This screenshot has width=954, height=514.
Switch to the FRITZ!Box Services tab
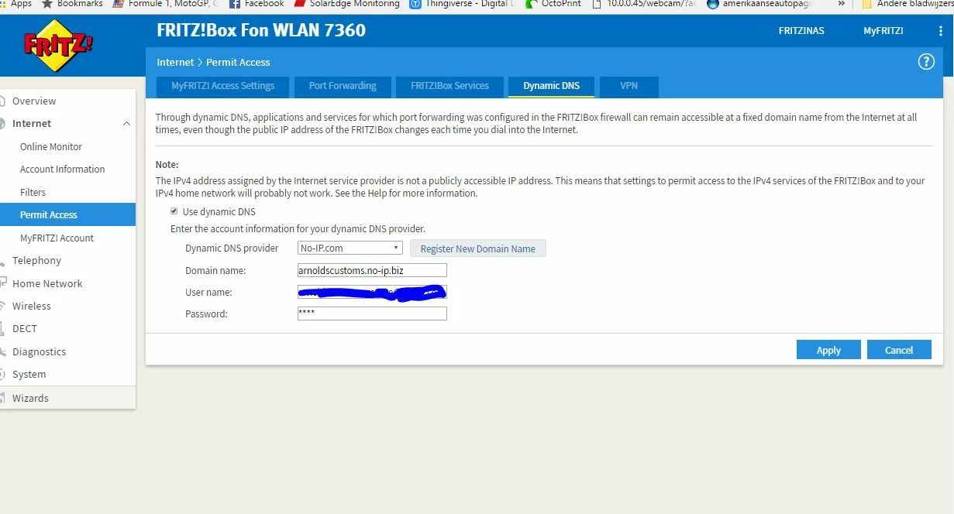(x=449, y=86)
